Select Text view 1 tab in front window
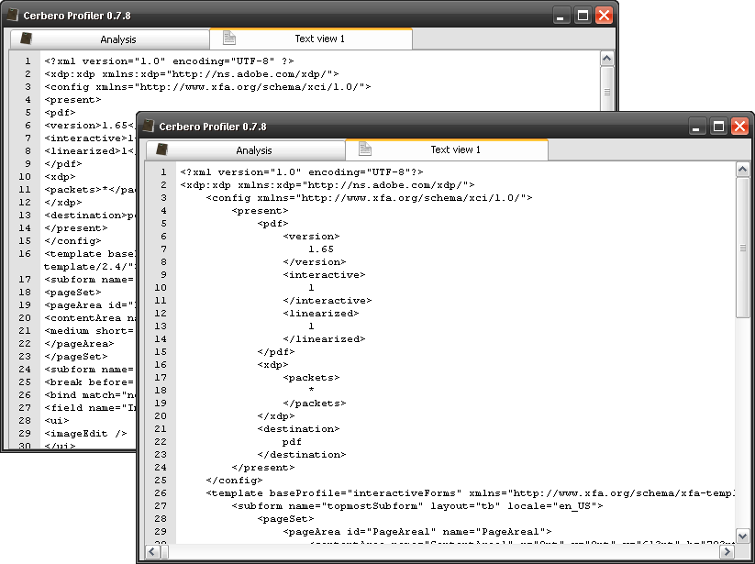The image size is (755, 564). pos(447,149)
